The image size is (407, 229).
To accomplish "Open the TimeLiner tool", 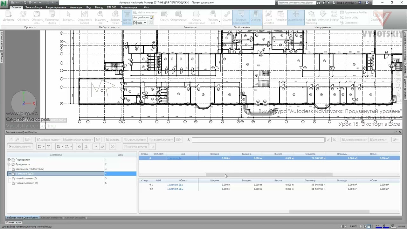I will 281,17.
